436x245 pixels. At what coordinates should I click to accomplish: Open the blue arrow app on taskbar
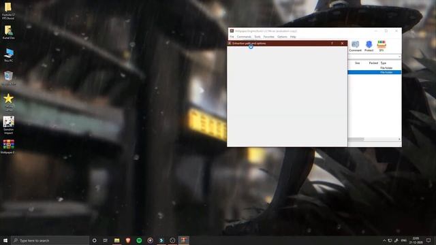click(161, 240)
